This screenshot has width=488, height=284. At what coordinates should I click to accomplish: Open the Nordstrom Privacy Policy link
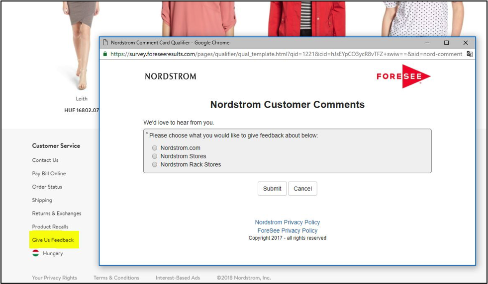click(288, 222)
